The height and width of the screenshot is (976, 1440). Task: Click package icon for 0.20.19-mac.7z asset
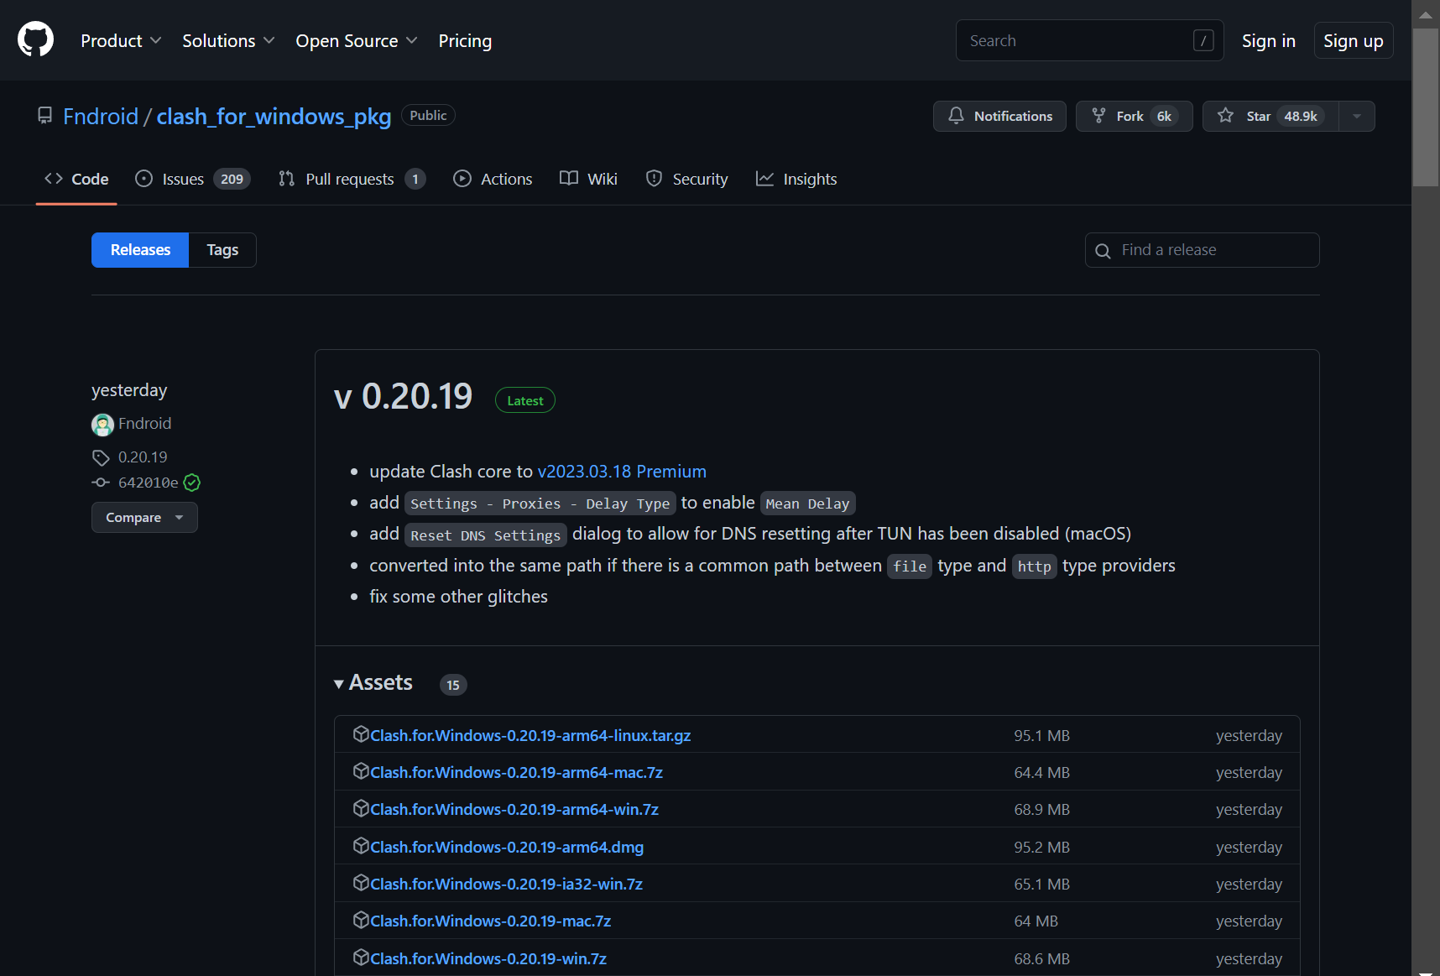click(x=361, y=920)
